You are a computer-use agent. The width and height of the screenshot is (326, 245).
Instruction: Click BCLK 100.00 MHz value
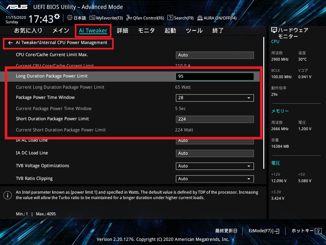click(281, 77)
